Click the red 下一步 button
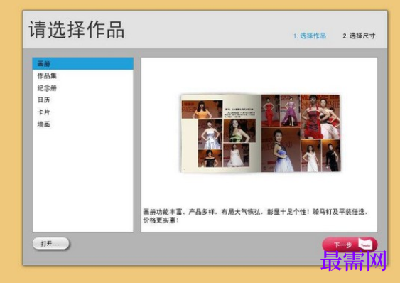Viewport: 400px width, 283px height. 350,245
